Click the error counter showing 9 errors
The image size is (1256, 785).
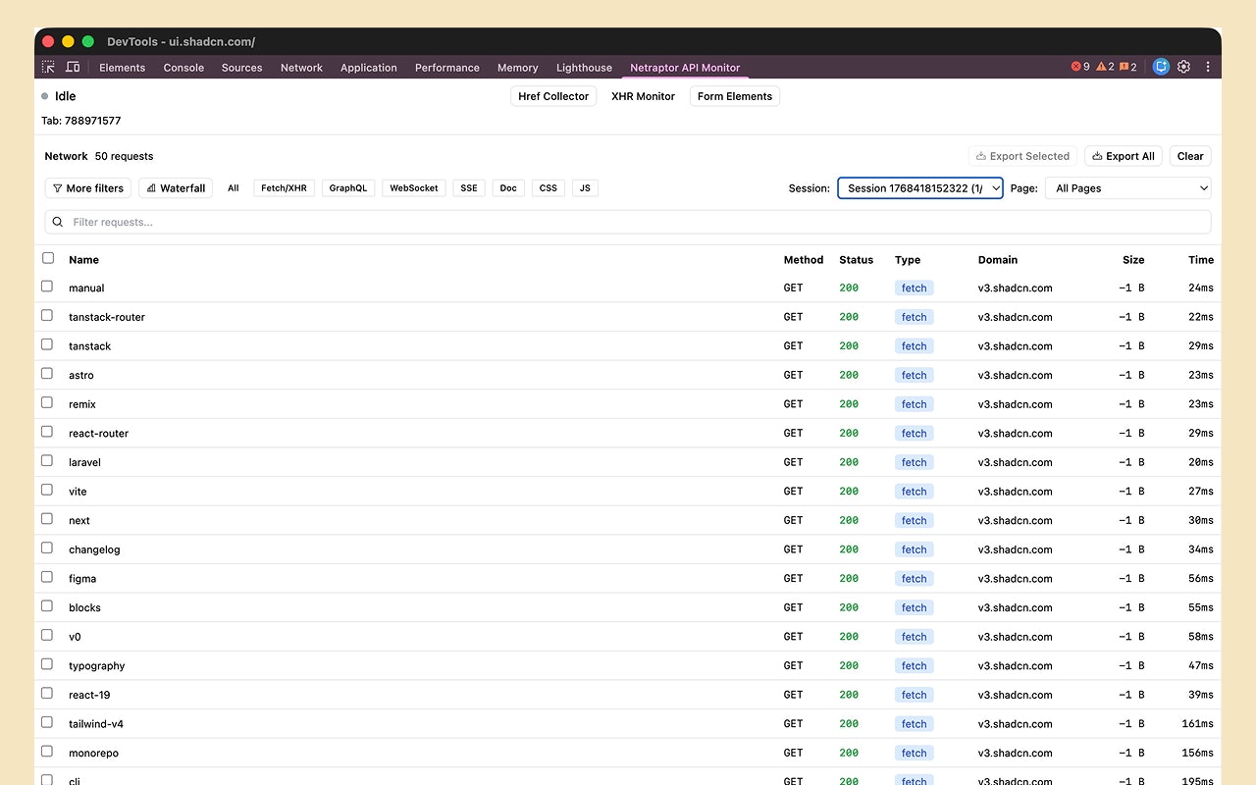click(x=1079, y=66)
